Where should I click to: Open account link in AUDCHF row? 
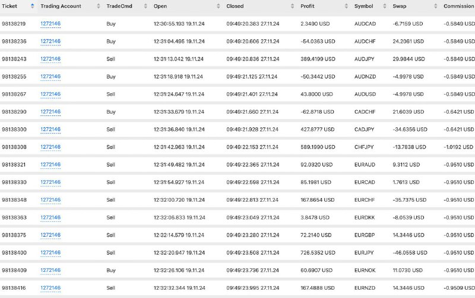pos(50,41)
